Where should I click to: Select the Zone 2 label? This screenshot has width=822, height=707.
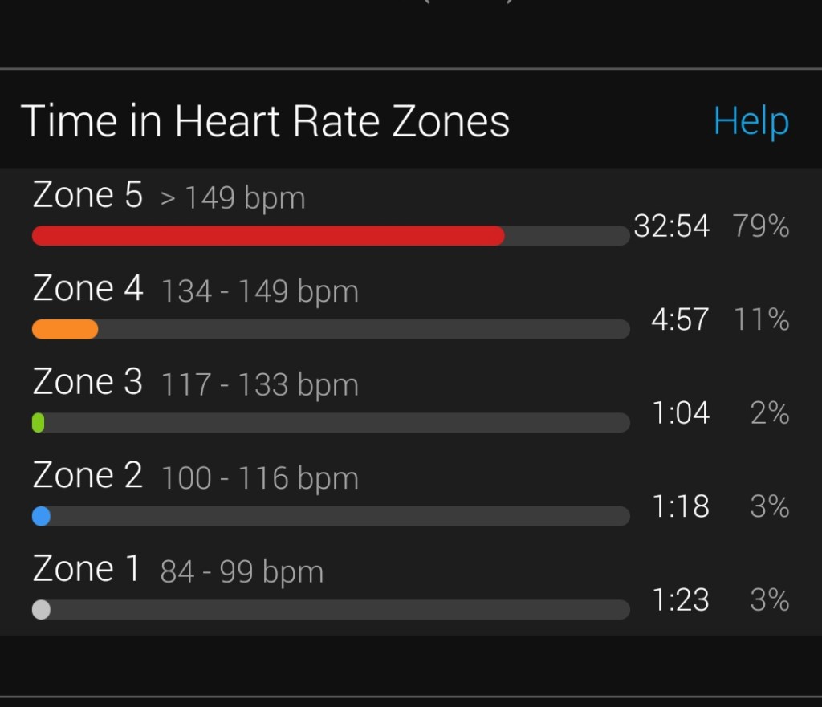[87, 476]
